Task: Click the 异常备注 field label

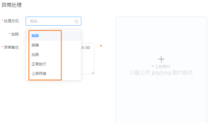Action: click(12, 47)
